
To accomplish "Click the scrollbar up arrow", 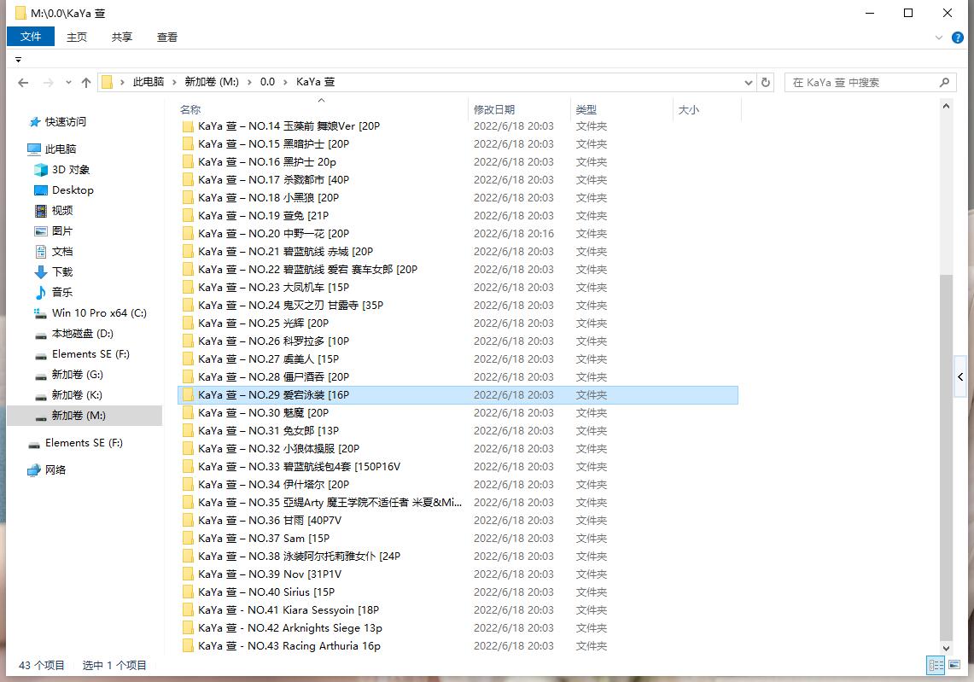I will tap(946, 106).
